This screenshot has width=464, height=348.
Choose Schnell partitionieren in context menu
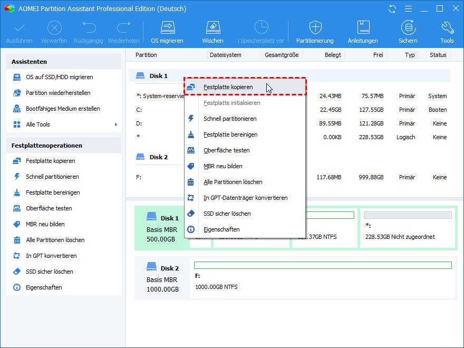coord(245,119)
